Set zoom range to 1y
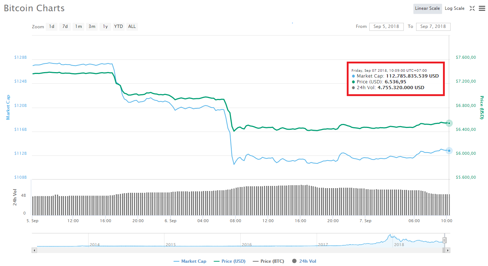The width and height of the screenshot is (488, 266). (105, 26)
